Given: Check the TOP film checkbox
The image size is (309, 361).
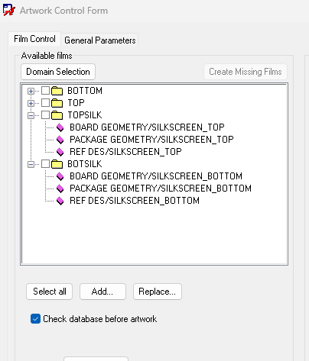Looking at the screenshot, I should pyautogui.click(x=45, y=103).
